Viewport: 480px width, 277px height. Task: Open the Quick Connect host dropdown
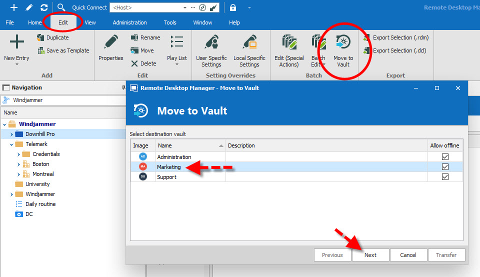(x=185, y=7)
